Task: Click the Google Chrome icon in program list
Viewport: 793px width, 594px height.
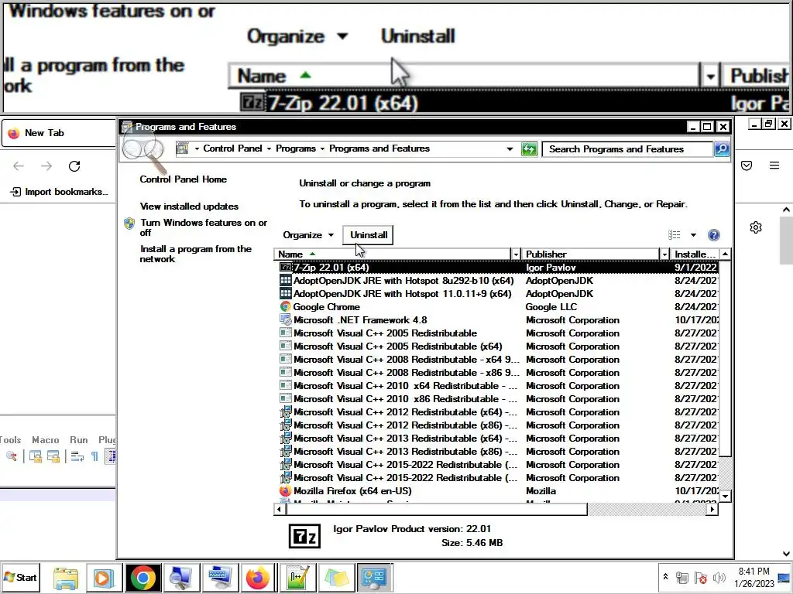Action: click(286, 306)
